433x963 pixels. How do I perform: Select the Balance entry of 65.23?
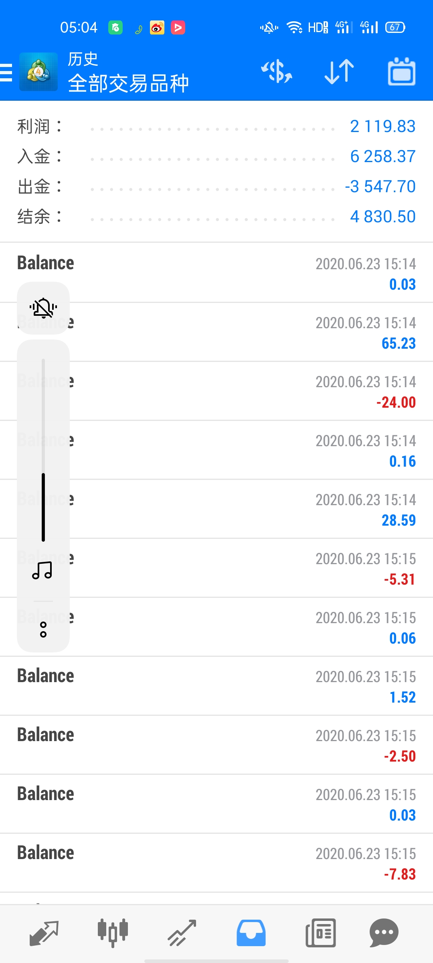click(216, 332)
